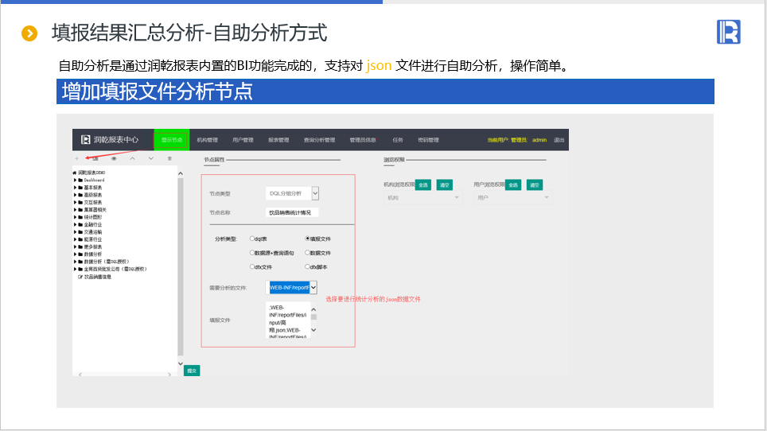Click the plus icon to add a node
This screenshot has height=431, width=767.
76,158
